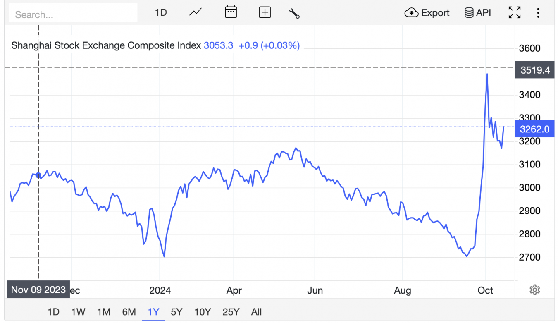Open the wrench tools icon
The image size is (558, 323).
coord(294,13)
